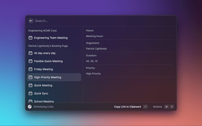Click Friday Meeting calendar icon

point(30,69)
